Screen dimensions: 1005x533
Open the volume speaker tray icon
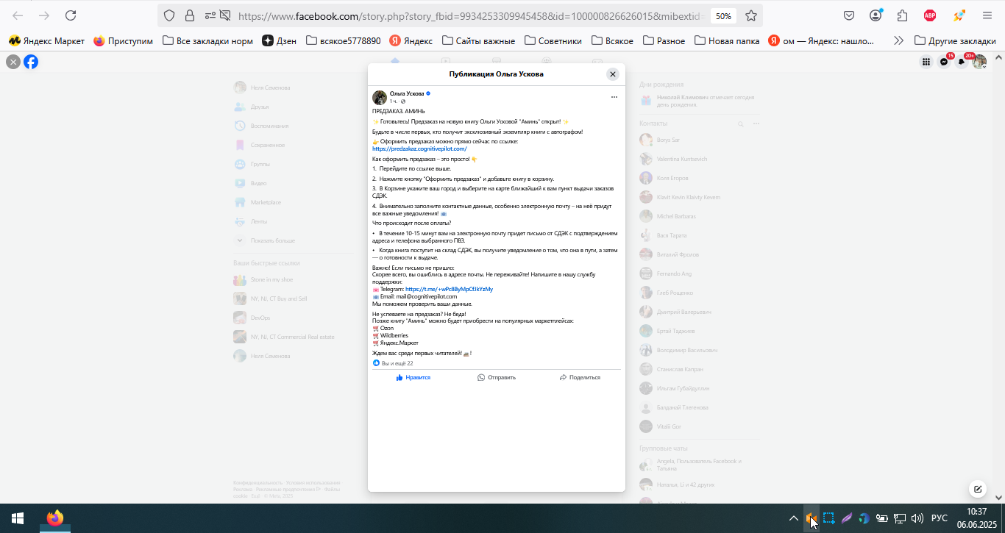tap(917, 518)
